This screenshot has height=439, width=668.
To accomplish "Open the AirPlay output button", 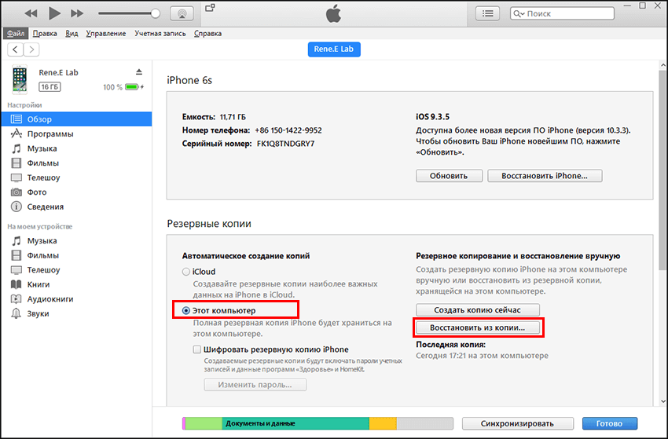I will 182,13.
